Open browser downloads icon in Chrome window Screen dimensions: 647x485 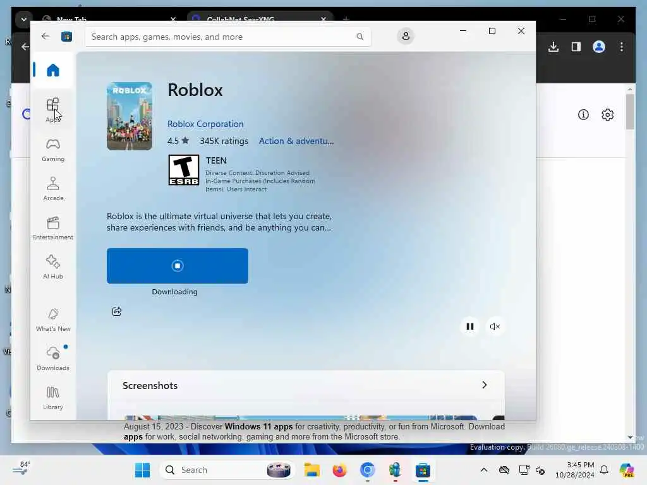click(x=553, y=47)
